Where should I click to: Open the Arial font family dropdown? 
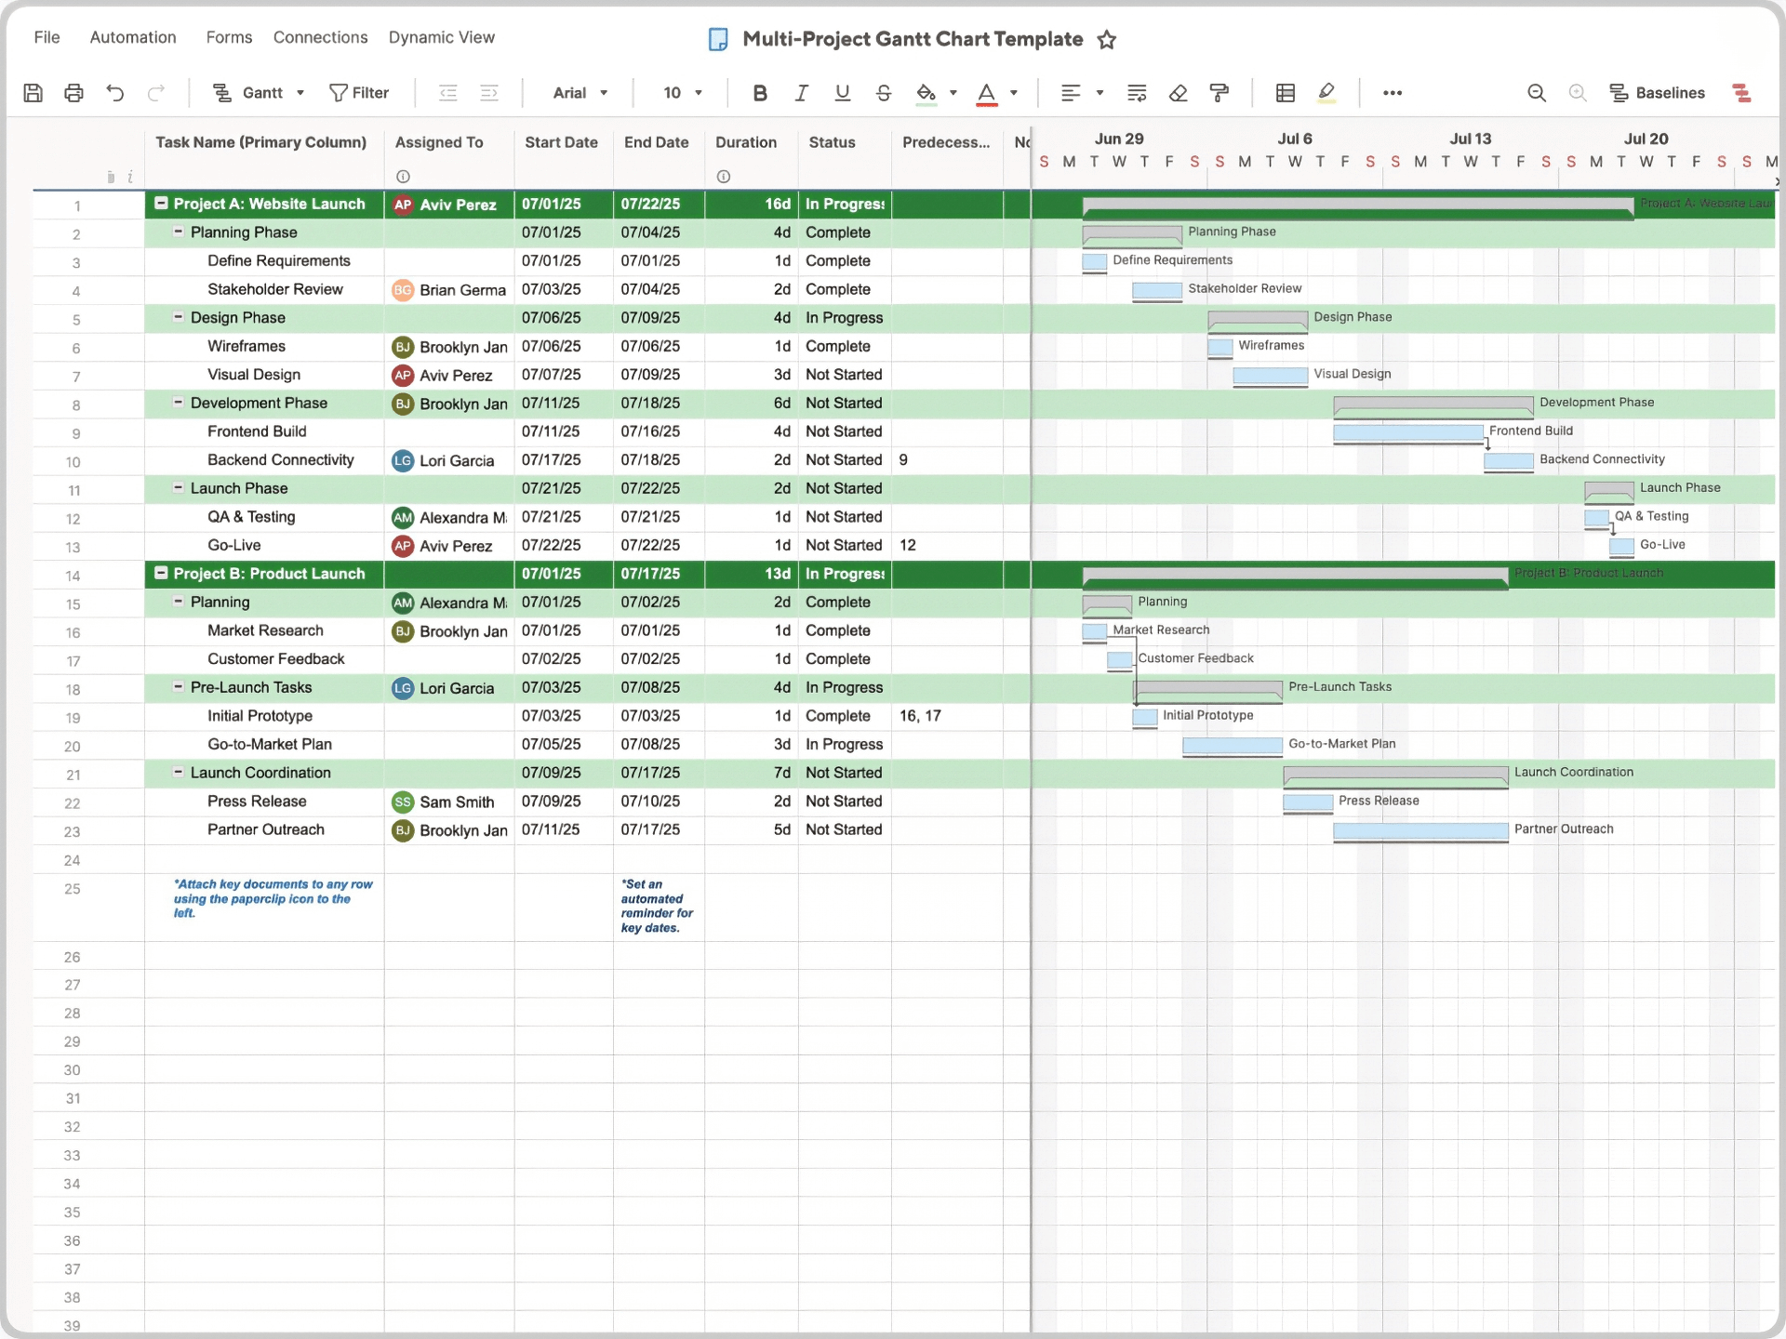pos(580,93)
